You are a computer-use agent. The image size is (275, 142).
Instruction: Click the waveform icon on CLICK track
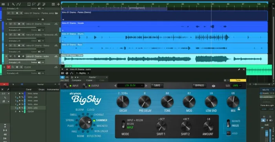pyautogui.click(x=56, y=67)
